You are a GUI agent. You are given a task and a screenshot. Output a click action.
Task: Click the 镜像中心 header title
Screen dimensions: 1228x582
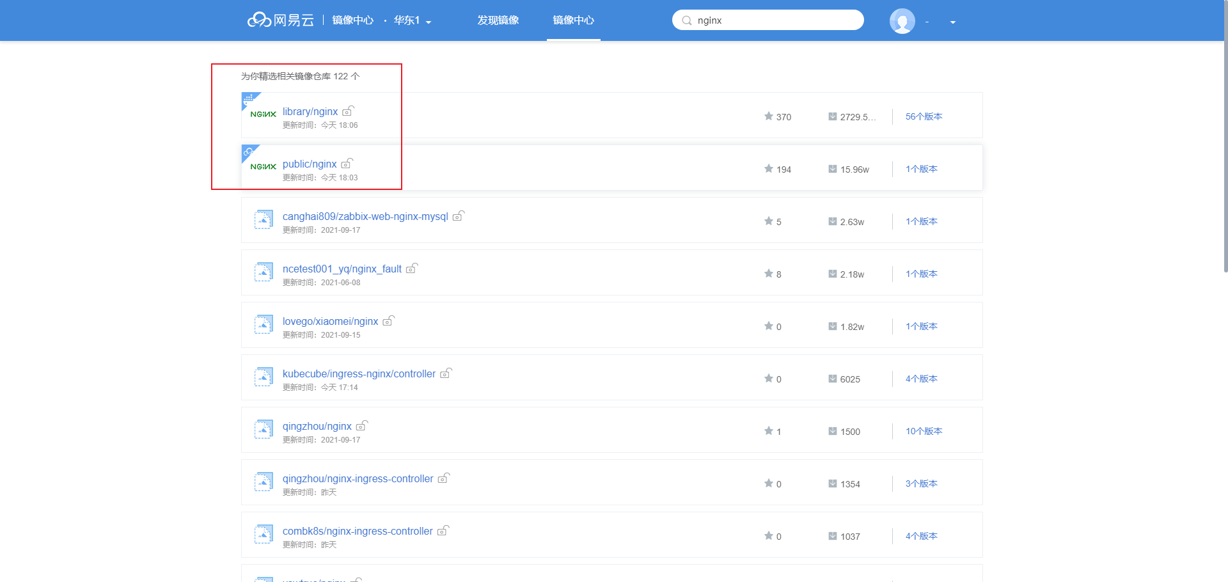(352, 20)
